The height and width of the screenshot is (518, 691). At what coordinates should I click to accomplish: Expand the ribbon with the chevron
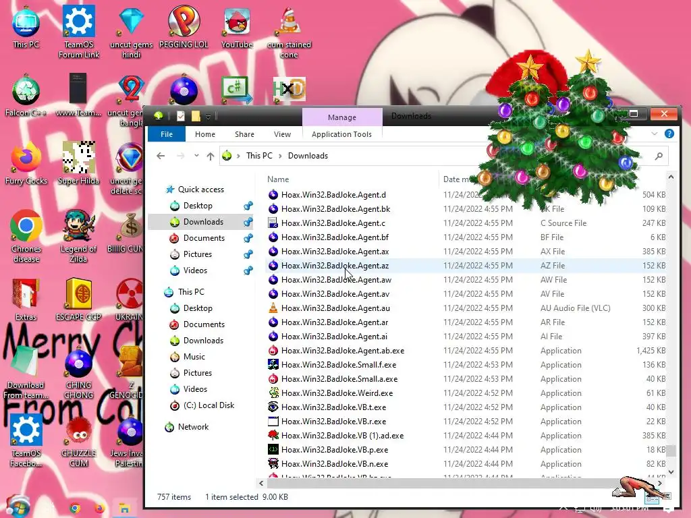point(655,134)
